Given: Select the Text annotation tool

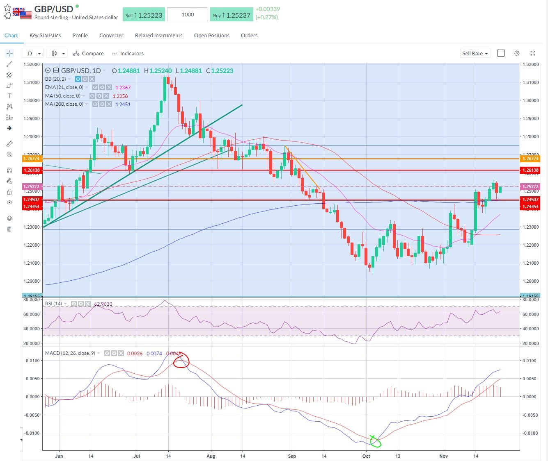Looking at the screenshot, I should tap(9, 95).
